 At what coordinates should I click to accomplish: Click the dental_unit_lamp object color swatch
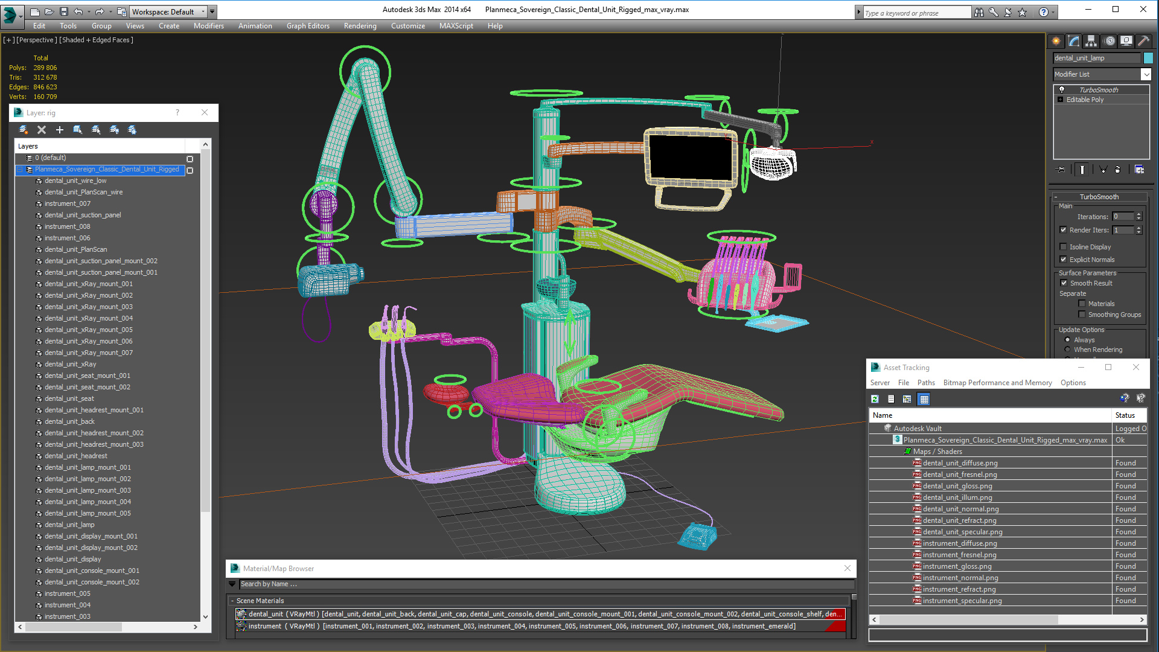[1148, 58]
